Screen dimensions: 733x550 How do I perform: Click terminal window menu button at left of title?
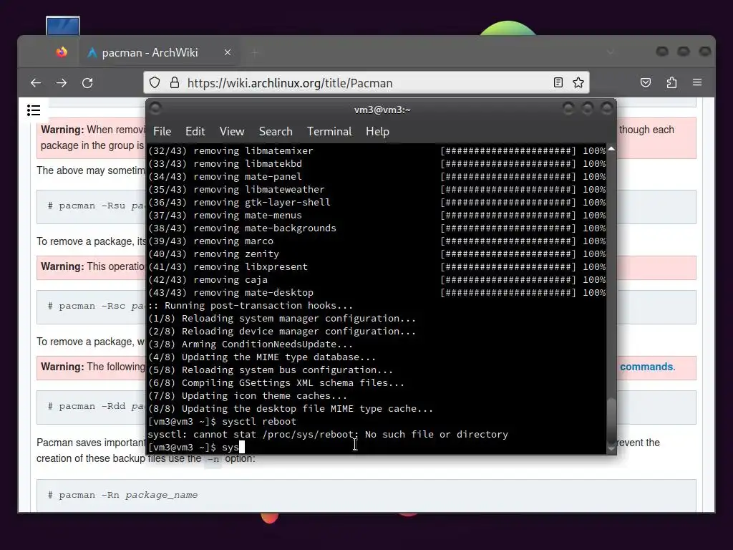155,109
